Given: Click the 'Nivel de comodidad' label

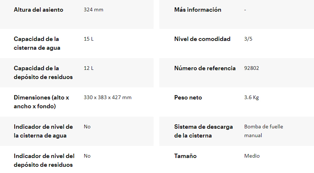Looking at the screenshot, I should 202,39.
